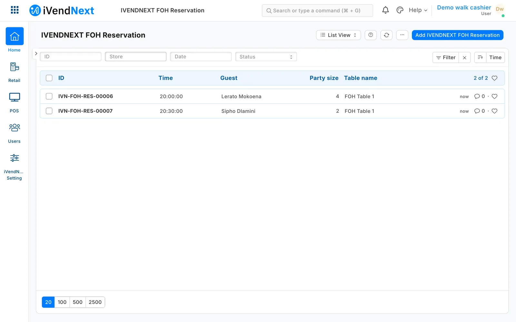Toggle select-all checkbox in header row
The width and height of the screenshot is (516, 322).
[x=49, y=78]
